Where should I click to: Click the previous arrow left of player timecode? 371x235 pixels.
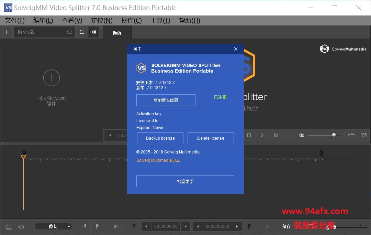pos(110,135)
